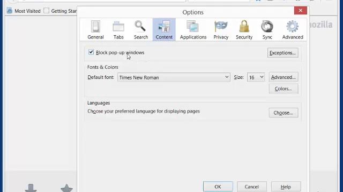The image size is (343, 192).
Task: Open the Search options panel
Action: pos(141,30)
